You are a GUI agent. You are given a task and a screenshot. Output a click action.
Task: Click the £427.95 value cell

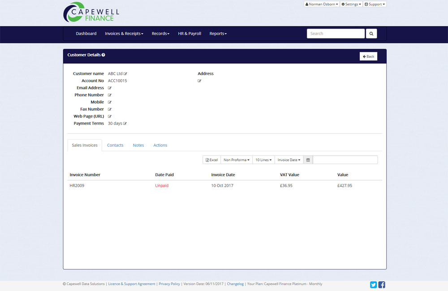coord(345,186)
